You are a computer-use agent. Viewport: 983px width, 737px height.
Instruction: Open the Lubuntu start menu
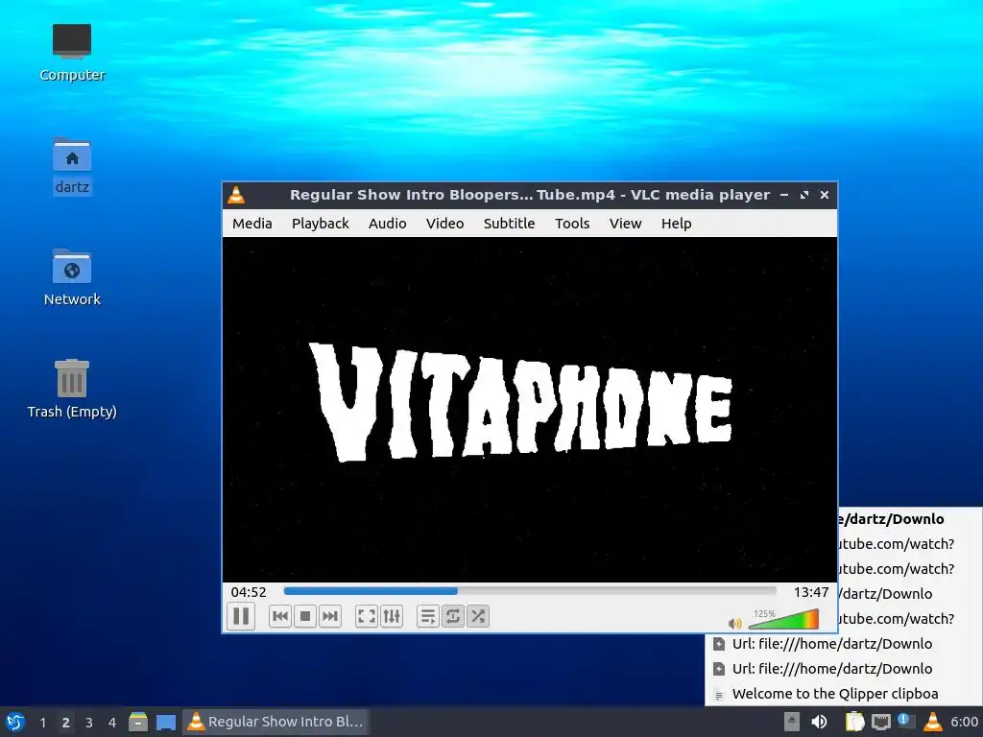15,722
